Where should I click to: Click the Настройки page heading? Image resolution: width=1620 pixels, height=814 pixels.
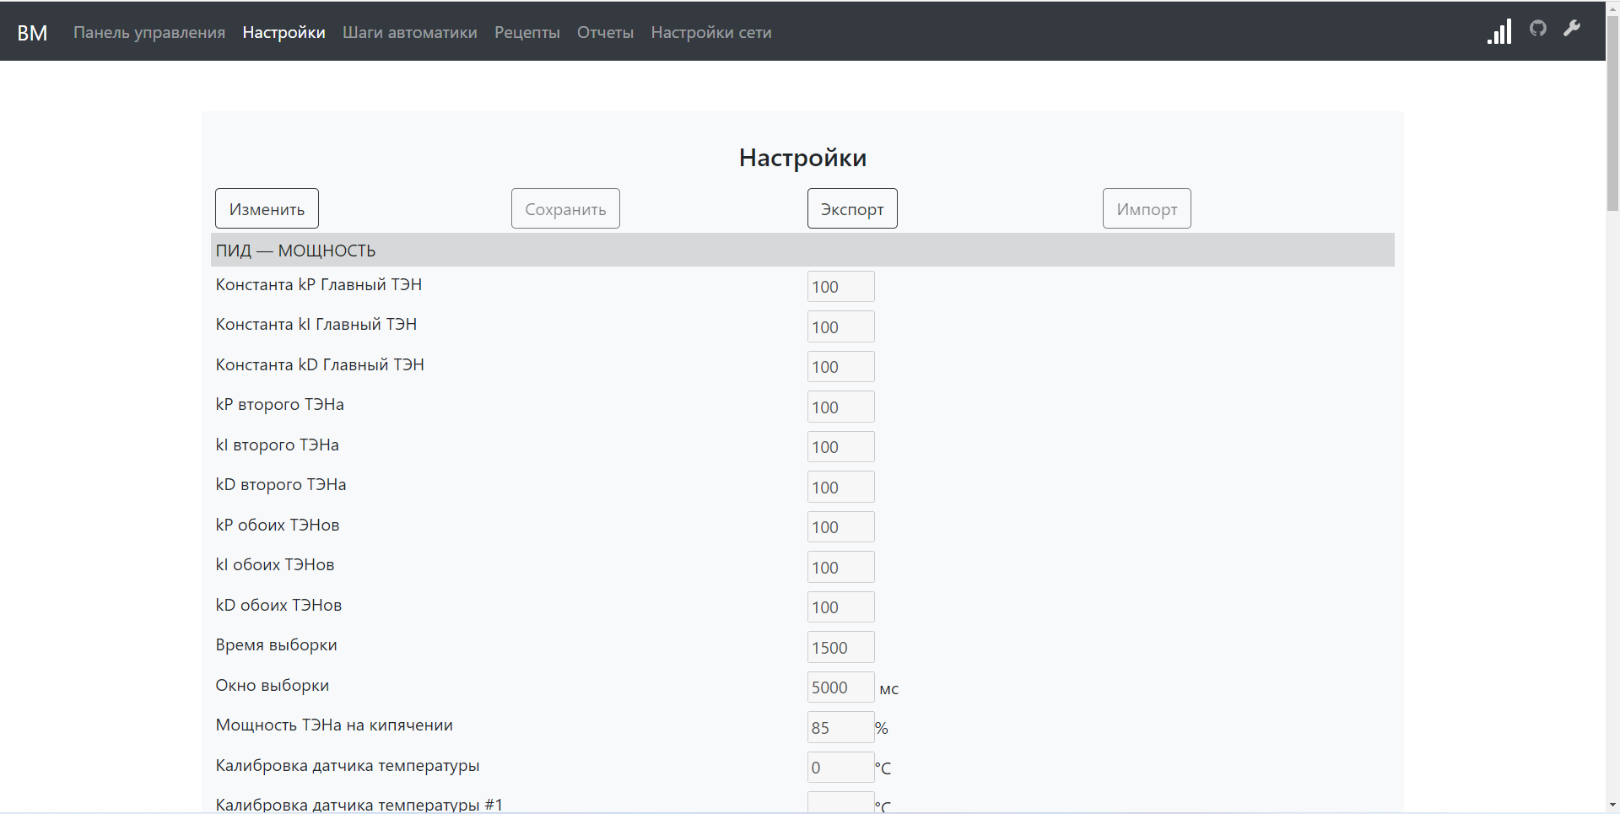pos(802,158)
